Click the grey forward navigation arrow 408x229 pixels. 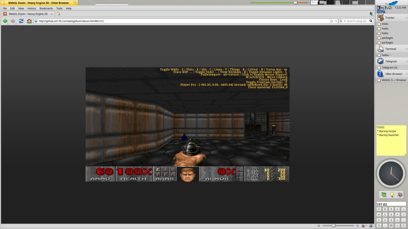tap(13, 21)
